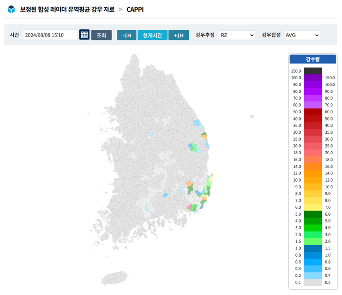Select the light gray 0.1–0.2 swatch

pos(313,282)
